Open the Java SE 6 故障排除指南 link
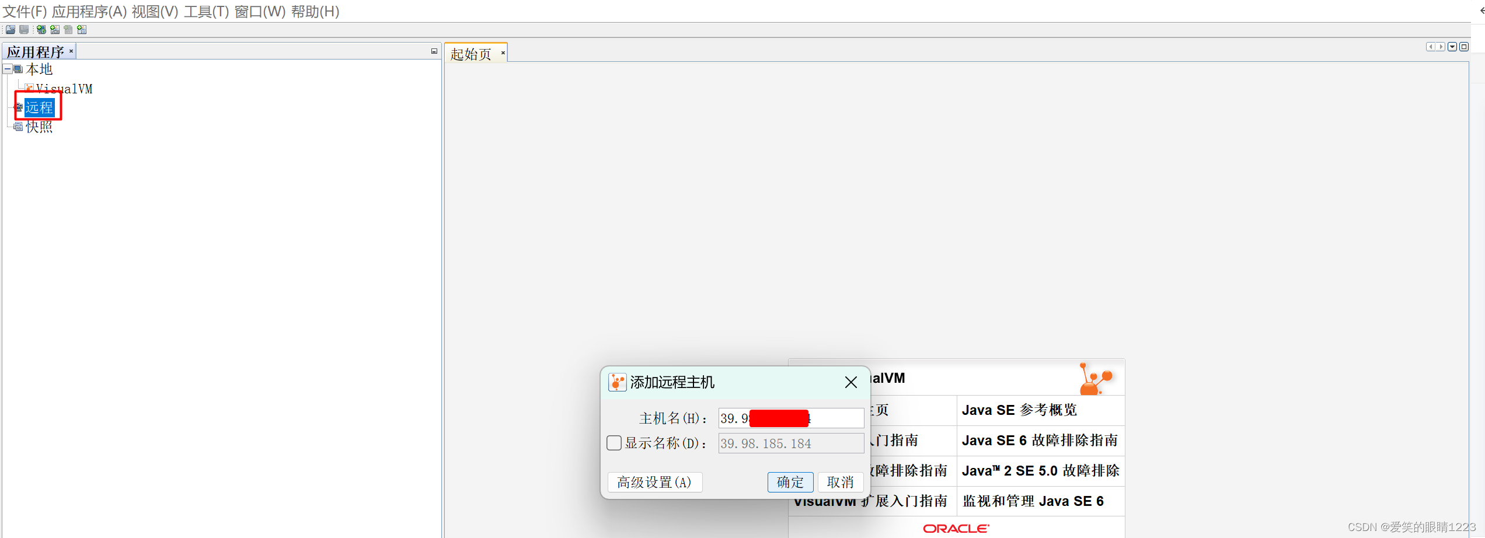This screenshot has height=538, width=1485. coord(1040,441)
